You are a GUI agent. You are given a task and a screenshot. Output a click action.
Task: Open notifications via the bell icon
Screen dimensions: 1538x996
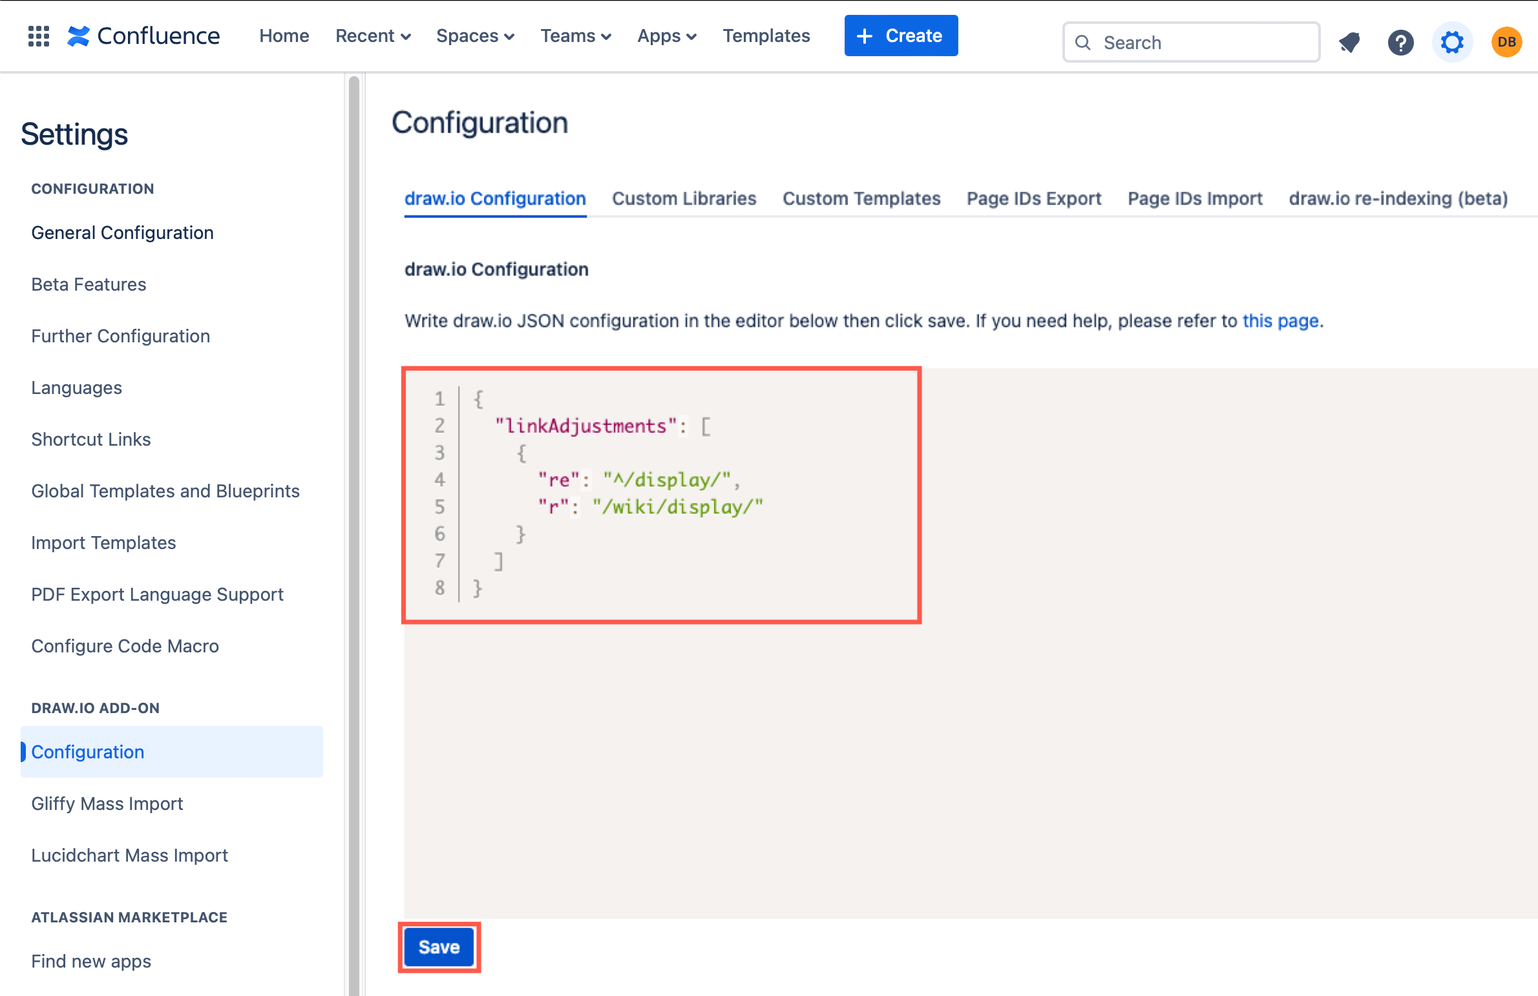click(1349, 42)
